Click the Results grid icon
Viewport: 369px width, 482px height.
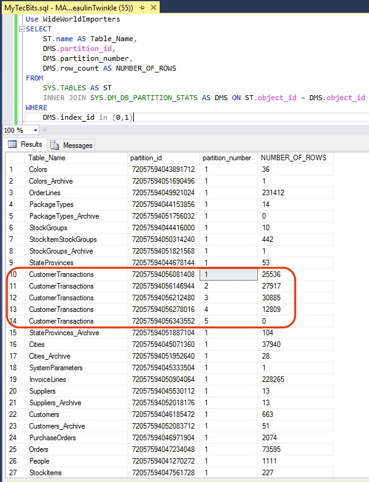pos(12,144)
